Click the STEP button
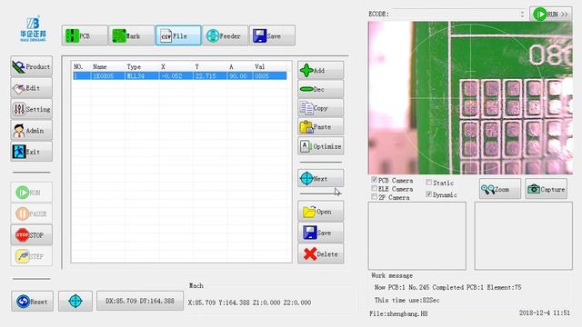Image resolution: width=582 pixels, height=327 pixels. pos(32,256)
